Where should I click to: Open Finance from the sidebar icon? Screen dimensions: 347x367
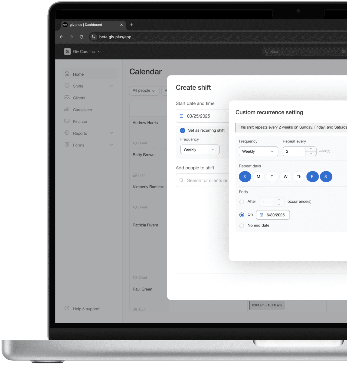pos(67,121)
